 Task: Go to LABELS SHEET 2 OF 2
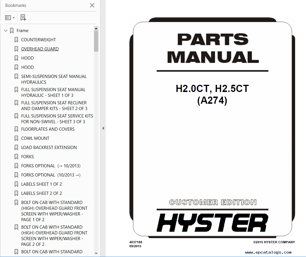point(41,193)
